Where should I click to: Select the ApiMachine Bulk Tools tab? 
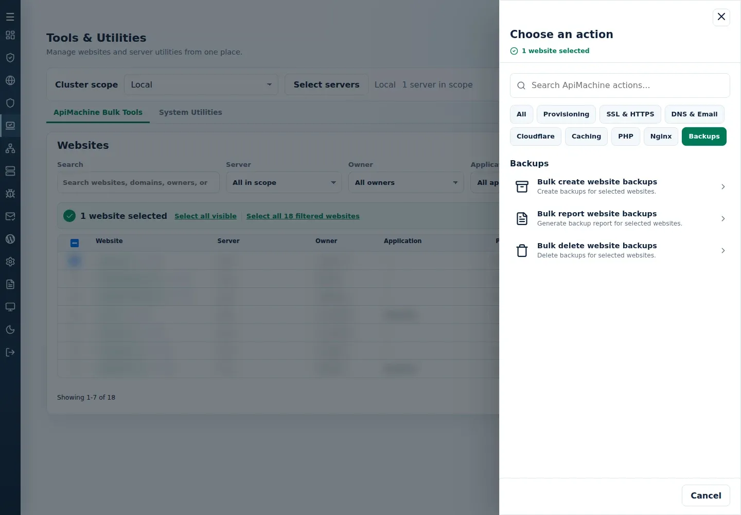coord(98,112)
